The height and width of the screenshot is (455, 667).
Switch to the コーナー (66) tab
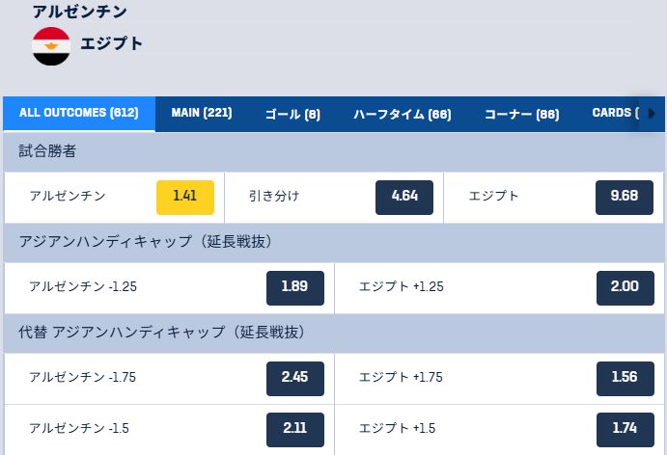[522, 114]
